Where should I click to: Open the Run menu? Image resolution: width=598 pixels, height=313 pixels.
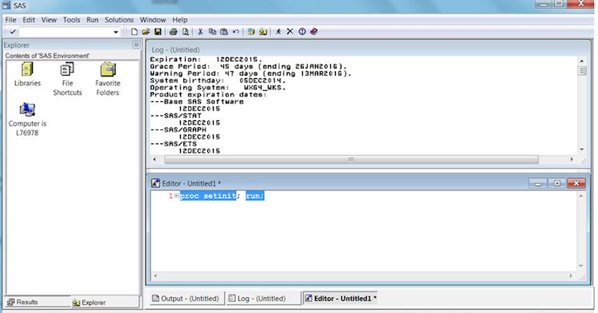(x=92, y=20)
